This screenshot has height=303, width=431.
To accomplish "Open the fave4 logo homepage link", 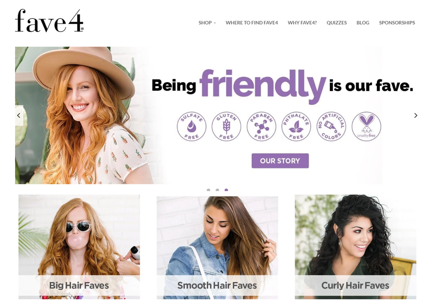I will coord(49,21).
